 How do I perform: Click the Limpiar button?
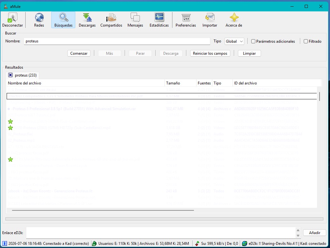(249, 53)
